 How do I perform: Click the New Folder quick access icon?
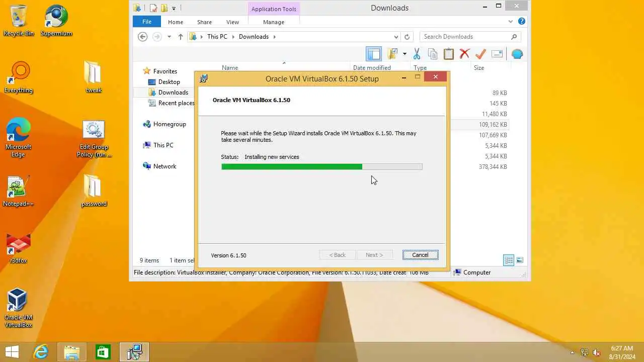point(164,8)
